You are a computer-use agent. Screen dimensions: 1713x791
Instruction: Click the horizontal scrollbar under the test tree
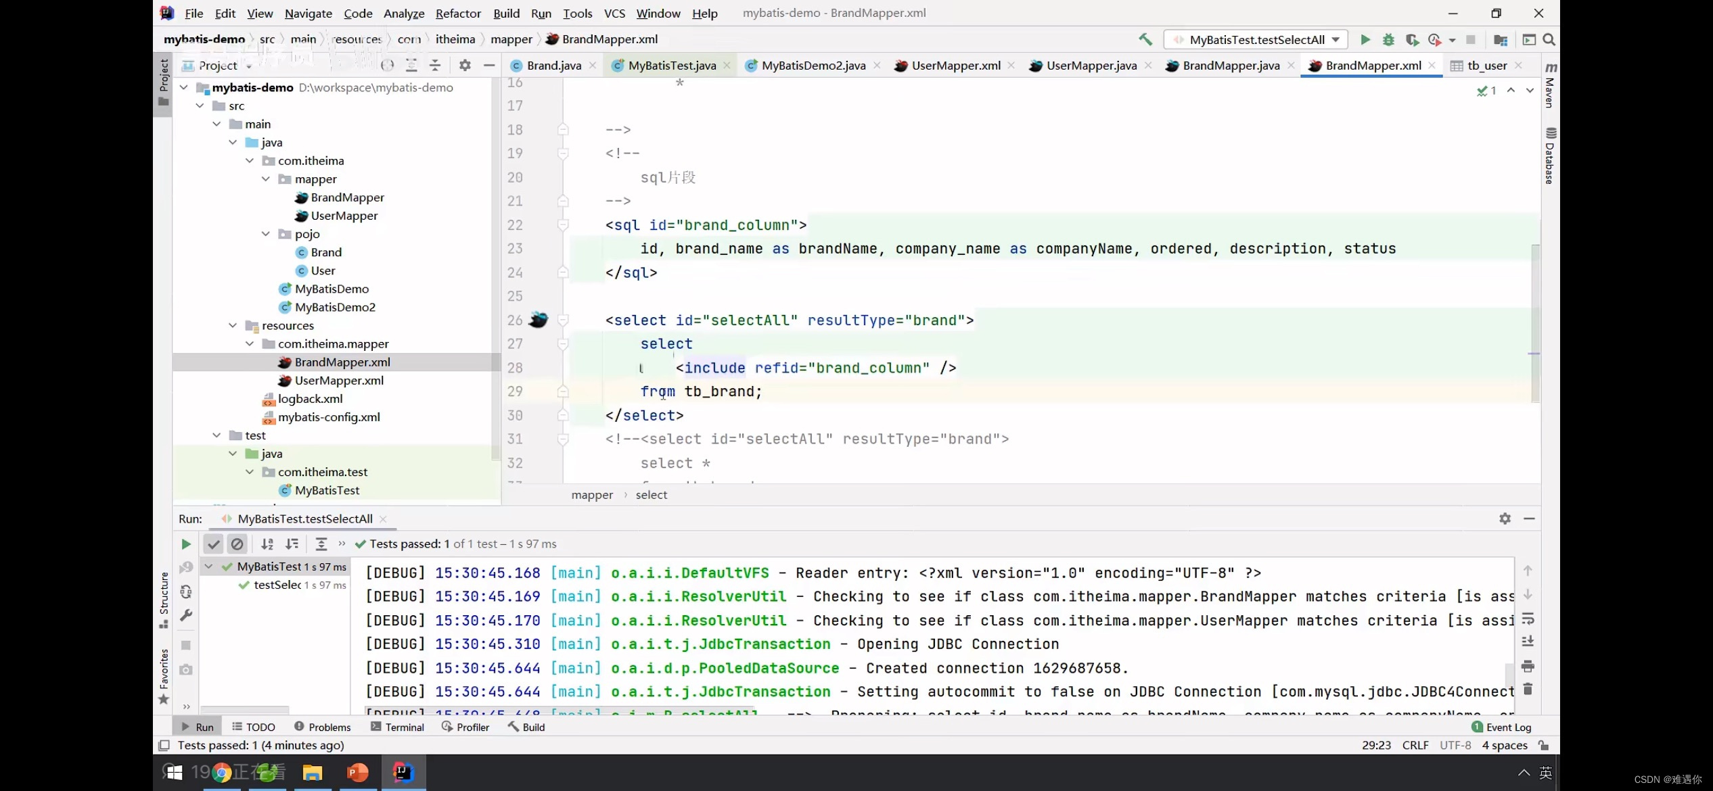pos(245,709)
